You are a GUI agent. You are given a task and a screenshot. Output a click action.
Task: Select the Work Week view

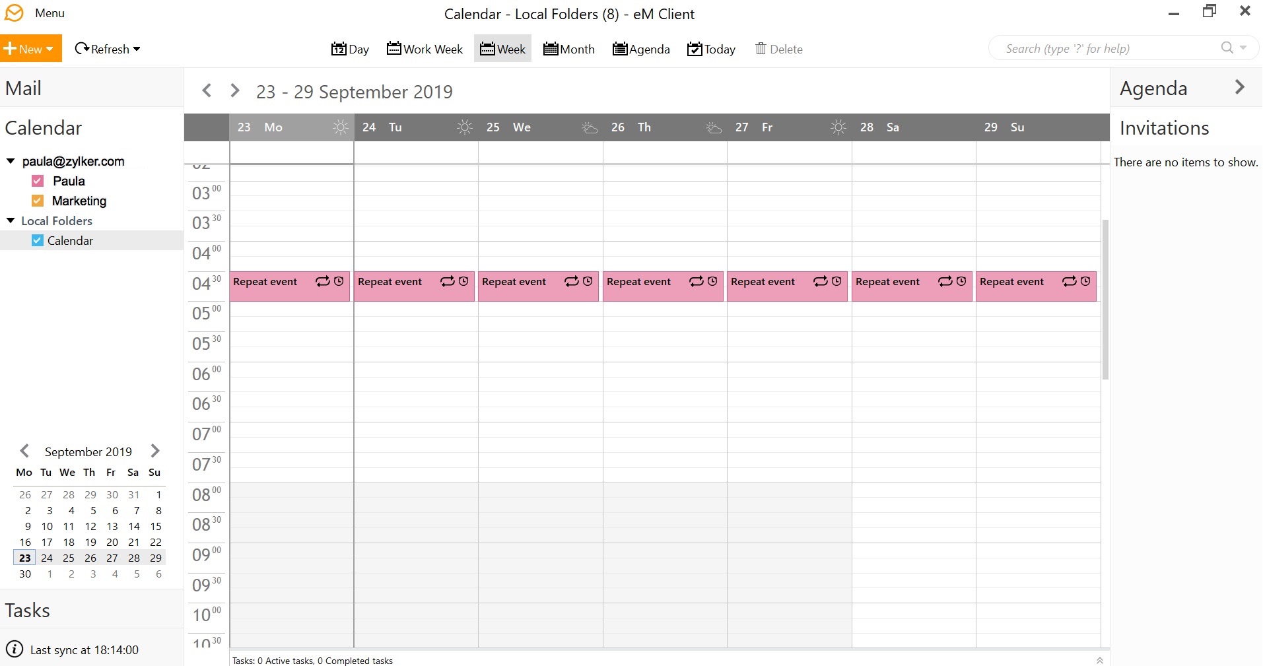424,48
